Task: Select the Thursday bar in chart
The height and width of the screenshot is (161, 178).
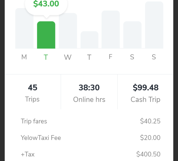Action: (x=90, y=40)
